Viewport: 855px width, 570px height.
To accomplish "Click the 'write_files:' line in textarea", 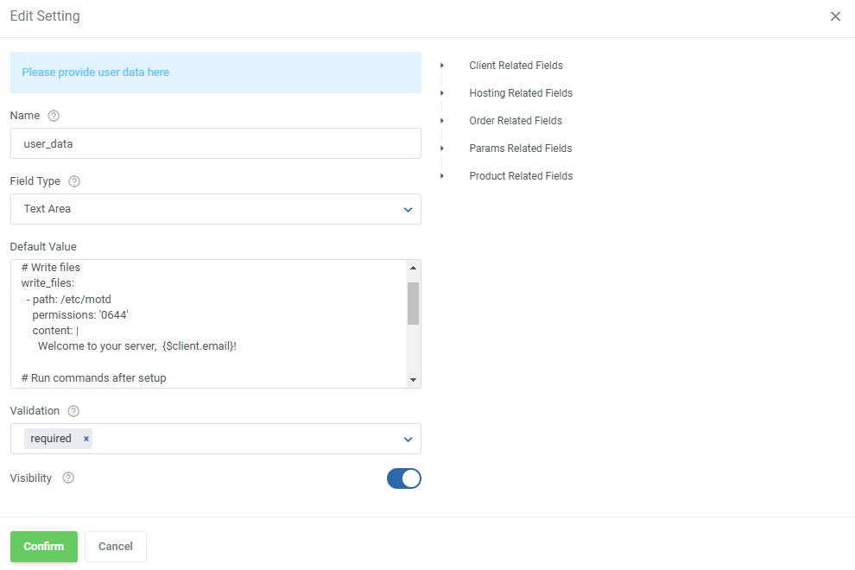I will (47, 283).
